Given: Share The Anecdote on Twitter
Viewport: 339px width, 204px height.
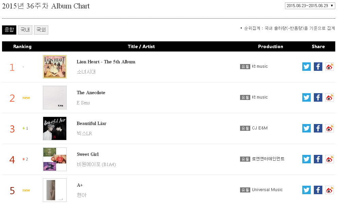Looking at the screenshot, I should [x=306, y=98].
